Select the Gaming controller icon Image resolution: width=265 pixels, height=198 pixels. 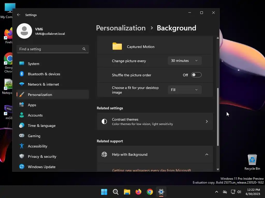pos(22,136)
